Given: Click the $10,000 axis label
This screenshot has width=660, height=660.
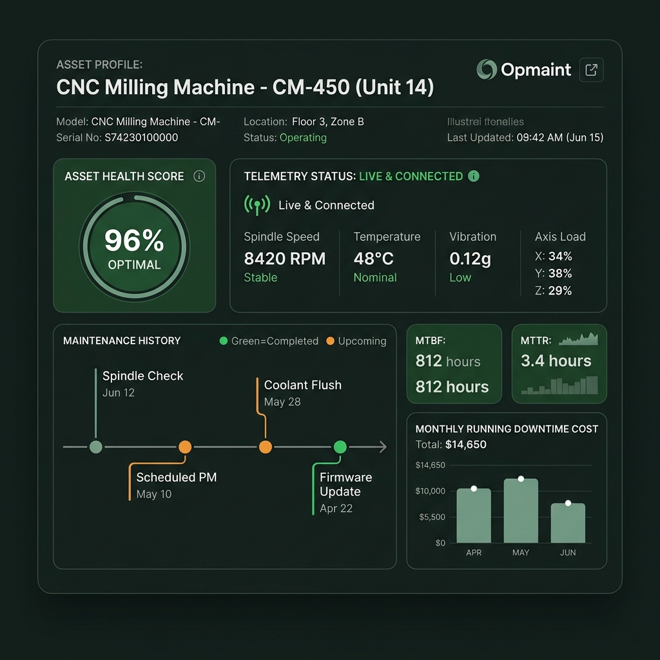Looking at the screenshot, I should 430,490.
